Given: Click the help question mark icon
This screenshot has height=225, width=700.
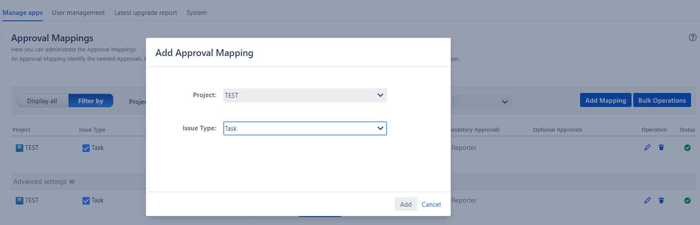Looking at the screenshot, I should 692,37.
